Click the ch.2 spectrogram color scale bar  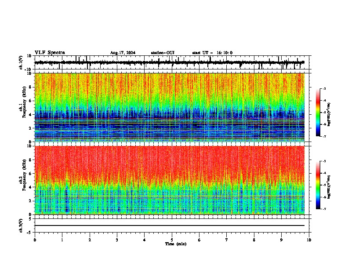pos(318,185)
